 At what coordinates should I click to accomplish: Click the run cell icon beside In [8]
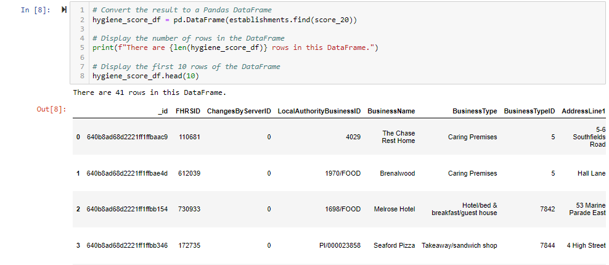tap(64, 10)
